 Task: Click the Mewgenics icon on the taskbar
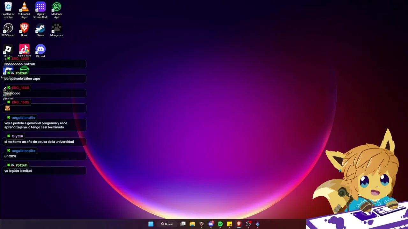[201, 224]
